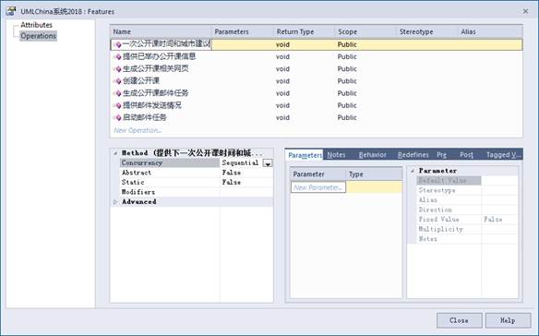This screenshot has height=336, width=539.
Task: Click the Concurrency property label
Action: point(142,163)
